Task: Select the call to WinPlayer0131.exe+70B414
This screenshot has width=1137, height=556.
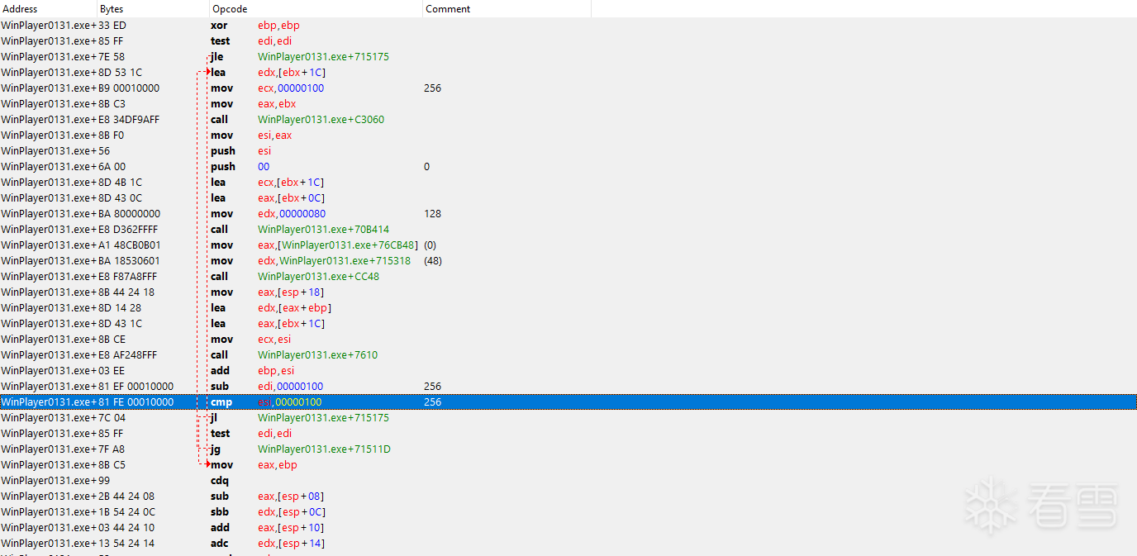Action: (x=568, y=230)
